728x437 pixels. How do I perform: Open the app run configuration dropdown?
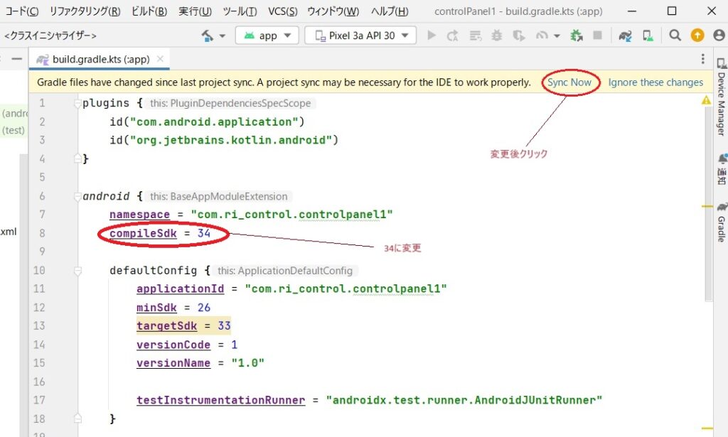(x=267, y=36)
